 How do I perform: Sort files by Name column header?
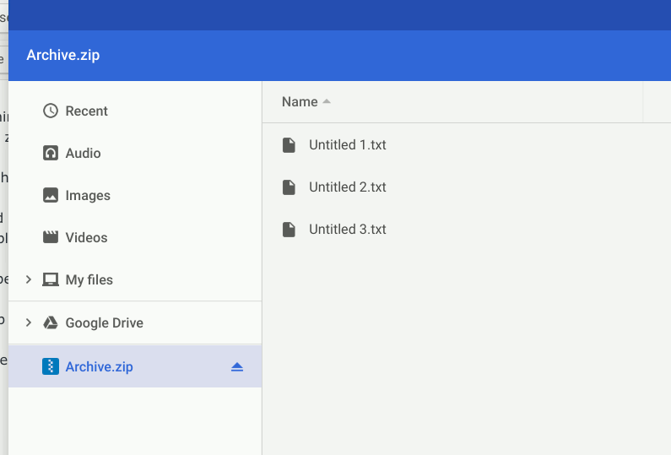[x=300, y=102]
